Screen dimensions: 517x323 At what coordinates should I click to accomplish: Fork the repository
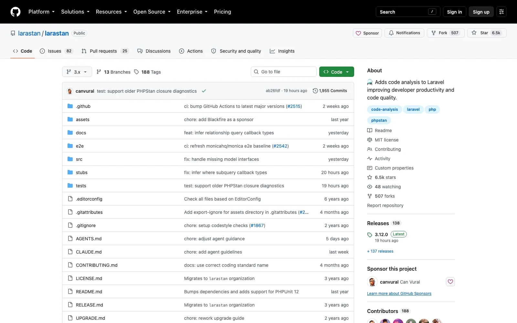pyautogui.click(x=446, y=33)
